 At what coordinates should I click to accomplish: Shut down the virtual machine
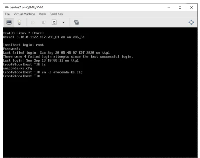click(54, 22)
